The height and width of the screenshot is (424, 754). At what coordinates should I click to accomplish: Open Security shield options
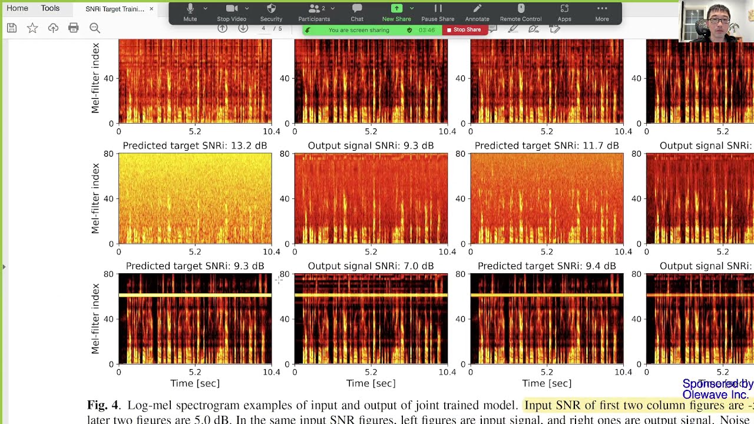271,13
